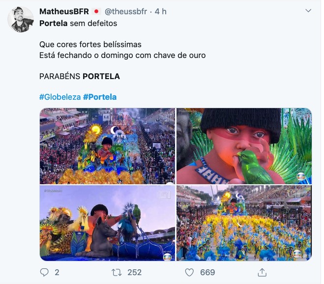This screenshot has height=284, width=324.
Task: Click the like count "669"
Action: [207, 272]
